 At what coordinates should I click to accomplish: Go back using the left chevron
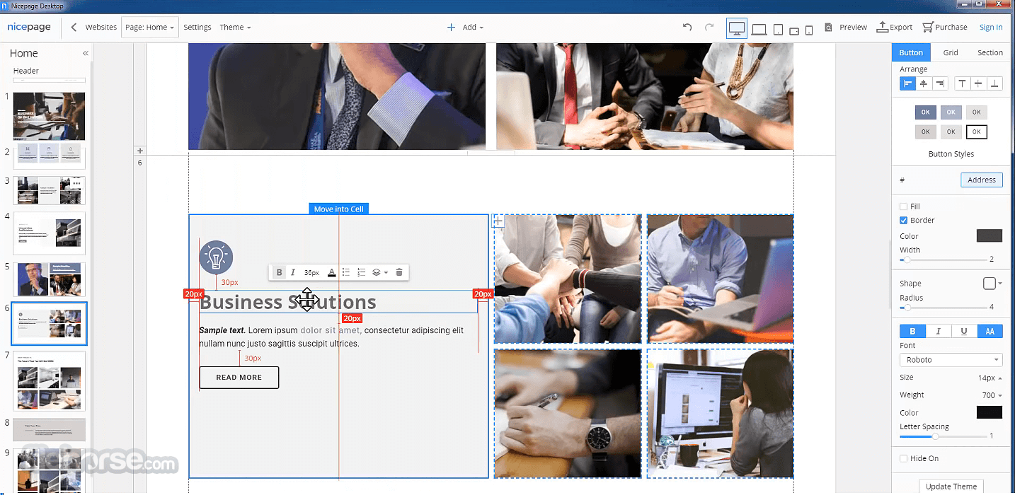74,28
